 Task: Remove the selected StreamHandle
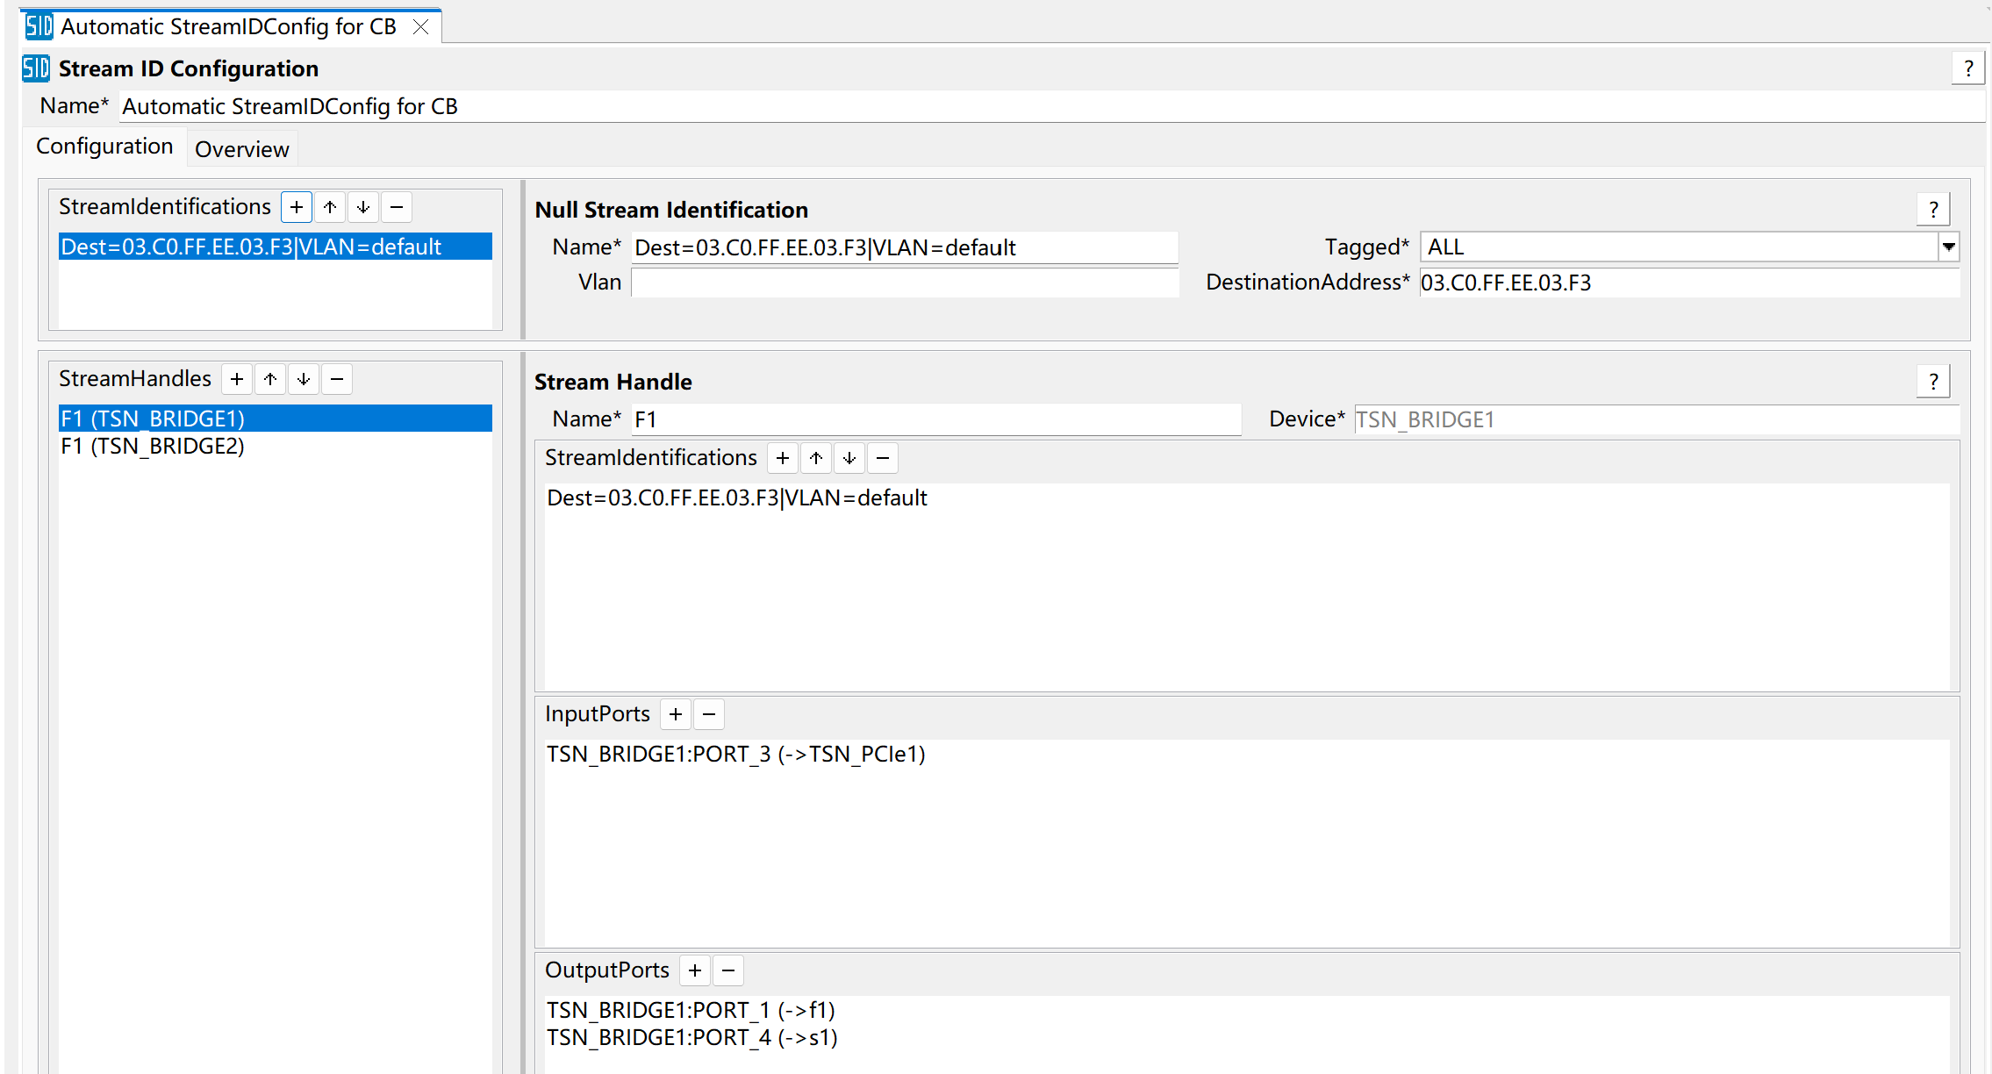point(337,379)
